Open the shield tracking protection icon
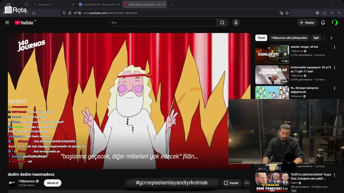 click(x=64, y=13)
